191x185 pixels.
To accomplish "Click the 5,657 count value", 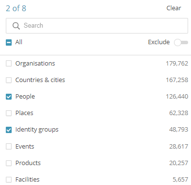I will tap(180, 180).
